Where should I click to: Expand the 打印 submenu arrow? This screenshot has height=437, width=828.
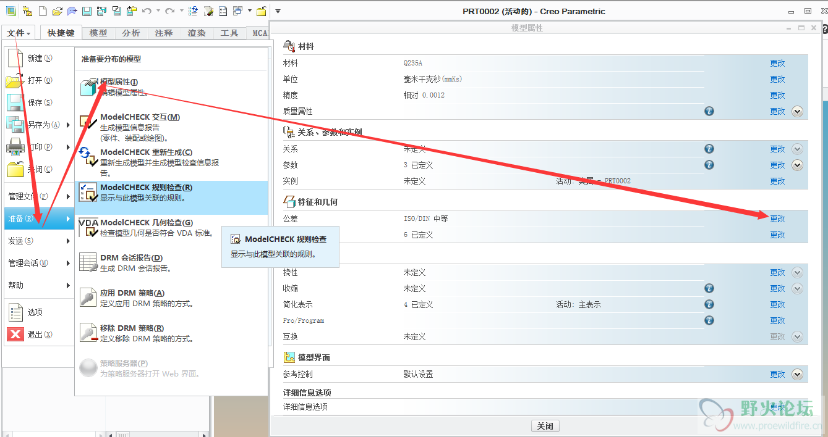click(x=68, y=147)
